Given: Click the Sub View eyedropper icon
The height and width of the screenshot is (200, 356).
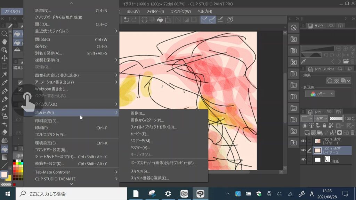Looking at the screenshot, I should 304,61.
